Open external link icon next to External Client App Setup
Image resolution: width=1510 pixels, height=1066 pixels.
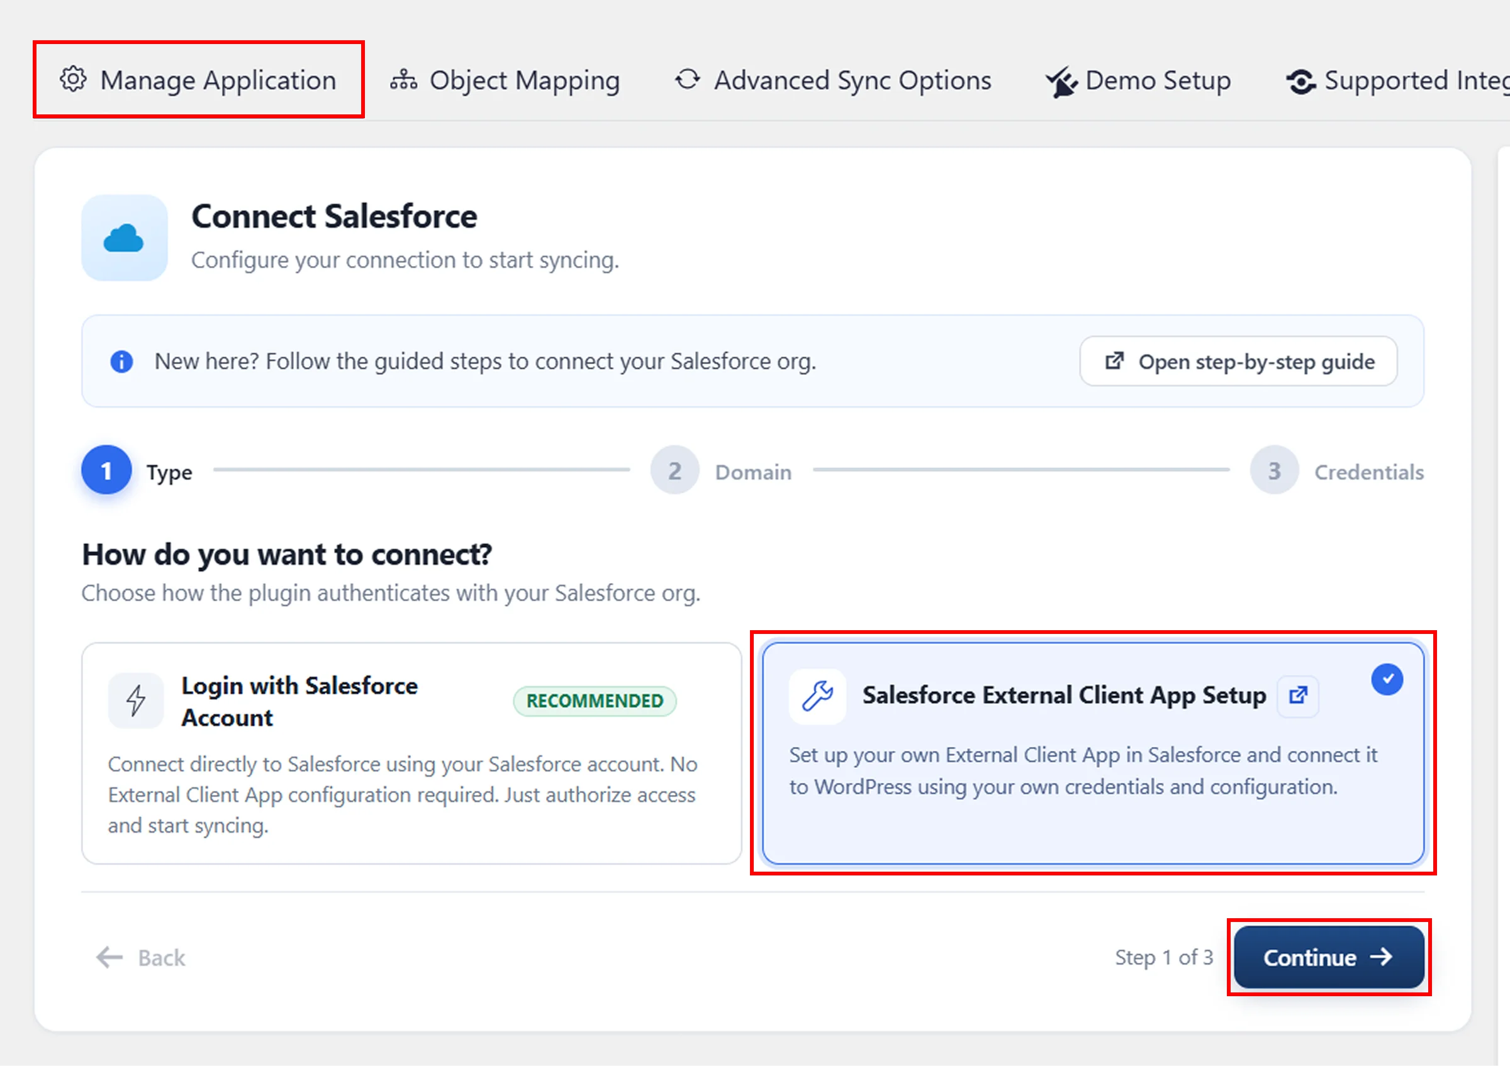point(1297,696)
